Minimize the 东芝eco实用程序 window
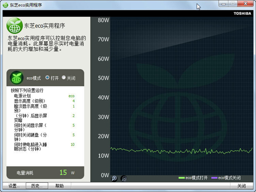 coord(224,4)
